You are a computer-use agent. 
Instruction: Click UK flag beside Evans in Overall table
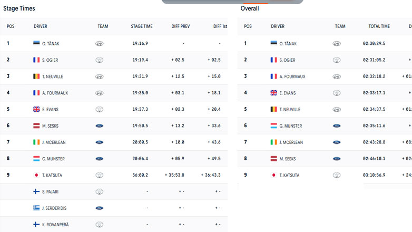[273, 93]
